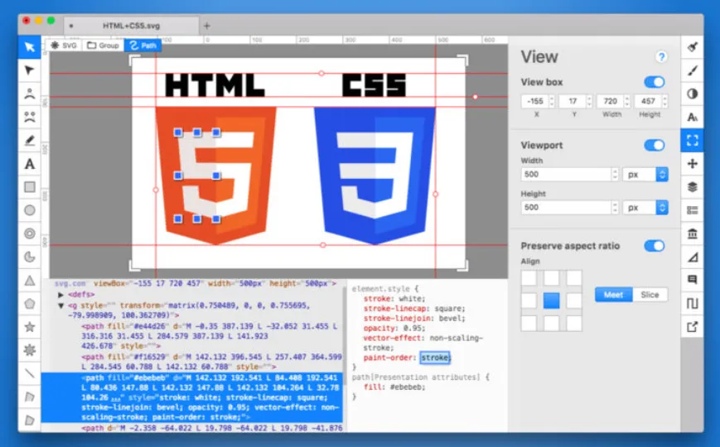Click the View help question mark
This screenshot has height=447, width=720.
coord(661,57)
